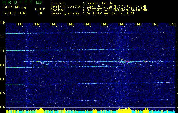Click the yellow power peak below 1142
This screenshot has width=178, height=113.
pos(40,110)
